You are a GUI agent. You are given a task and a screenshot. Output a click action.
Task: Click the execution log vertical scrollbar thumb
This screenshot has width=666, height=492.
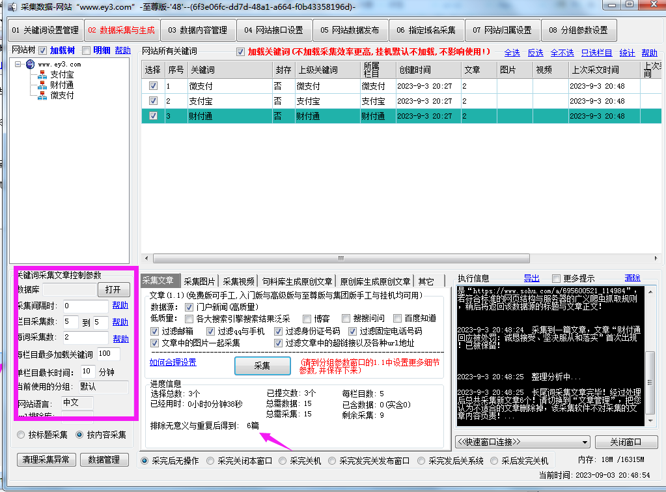click(650, 383)
